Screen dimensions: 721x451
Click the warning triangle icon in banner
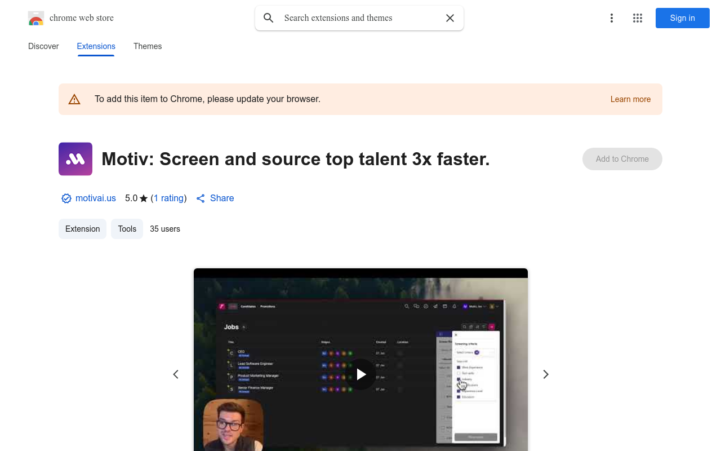(74, 99)
